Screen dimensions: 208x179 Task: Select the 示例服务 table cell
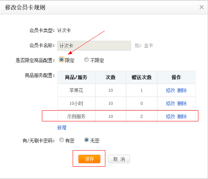point(76,116)
